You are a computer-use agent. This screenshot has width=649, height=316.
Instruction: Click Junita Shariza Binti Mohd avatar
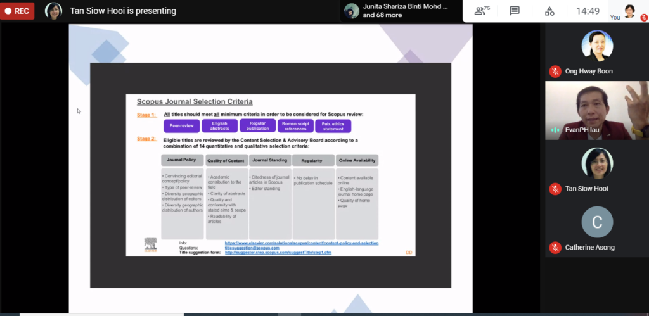point(351,11)
